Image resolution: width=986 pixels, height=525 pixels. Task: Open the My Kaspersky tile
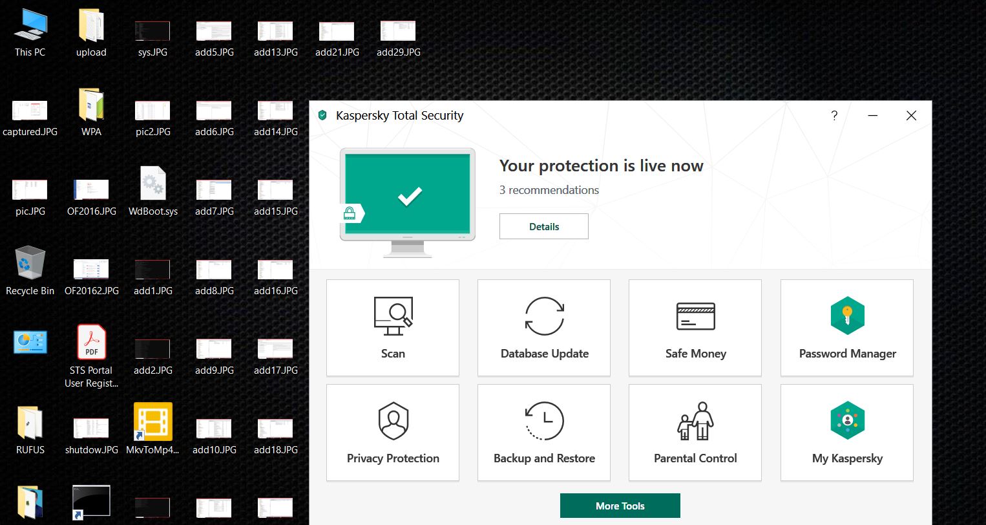pyautogui.click(x=847, y=433)
